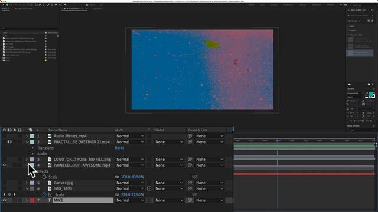
Task: Toggle Scale stopwatch under PAINTED...OOP_AWESOME.mp4
Action: (x=44, y=177)
